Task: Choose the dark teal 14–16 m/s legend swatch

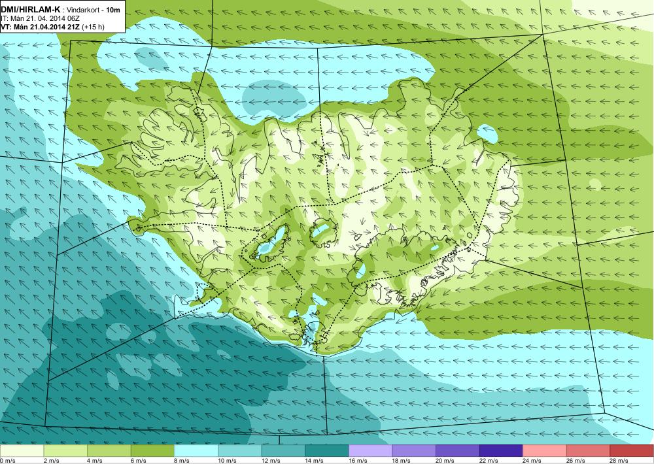Action: pyautogui.click(x=327, y=451)
